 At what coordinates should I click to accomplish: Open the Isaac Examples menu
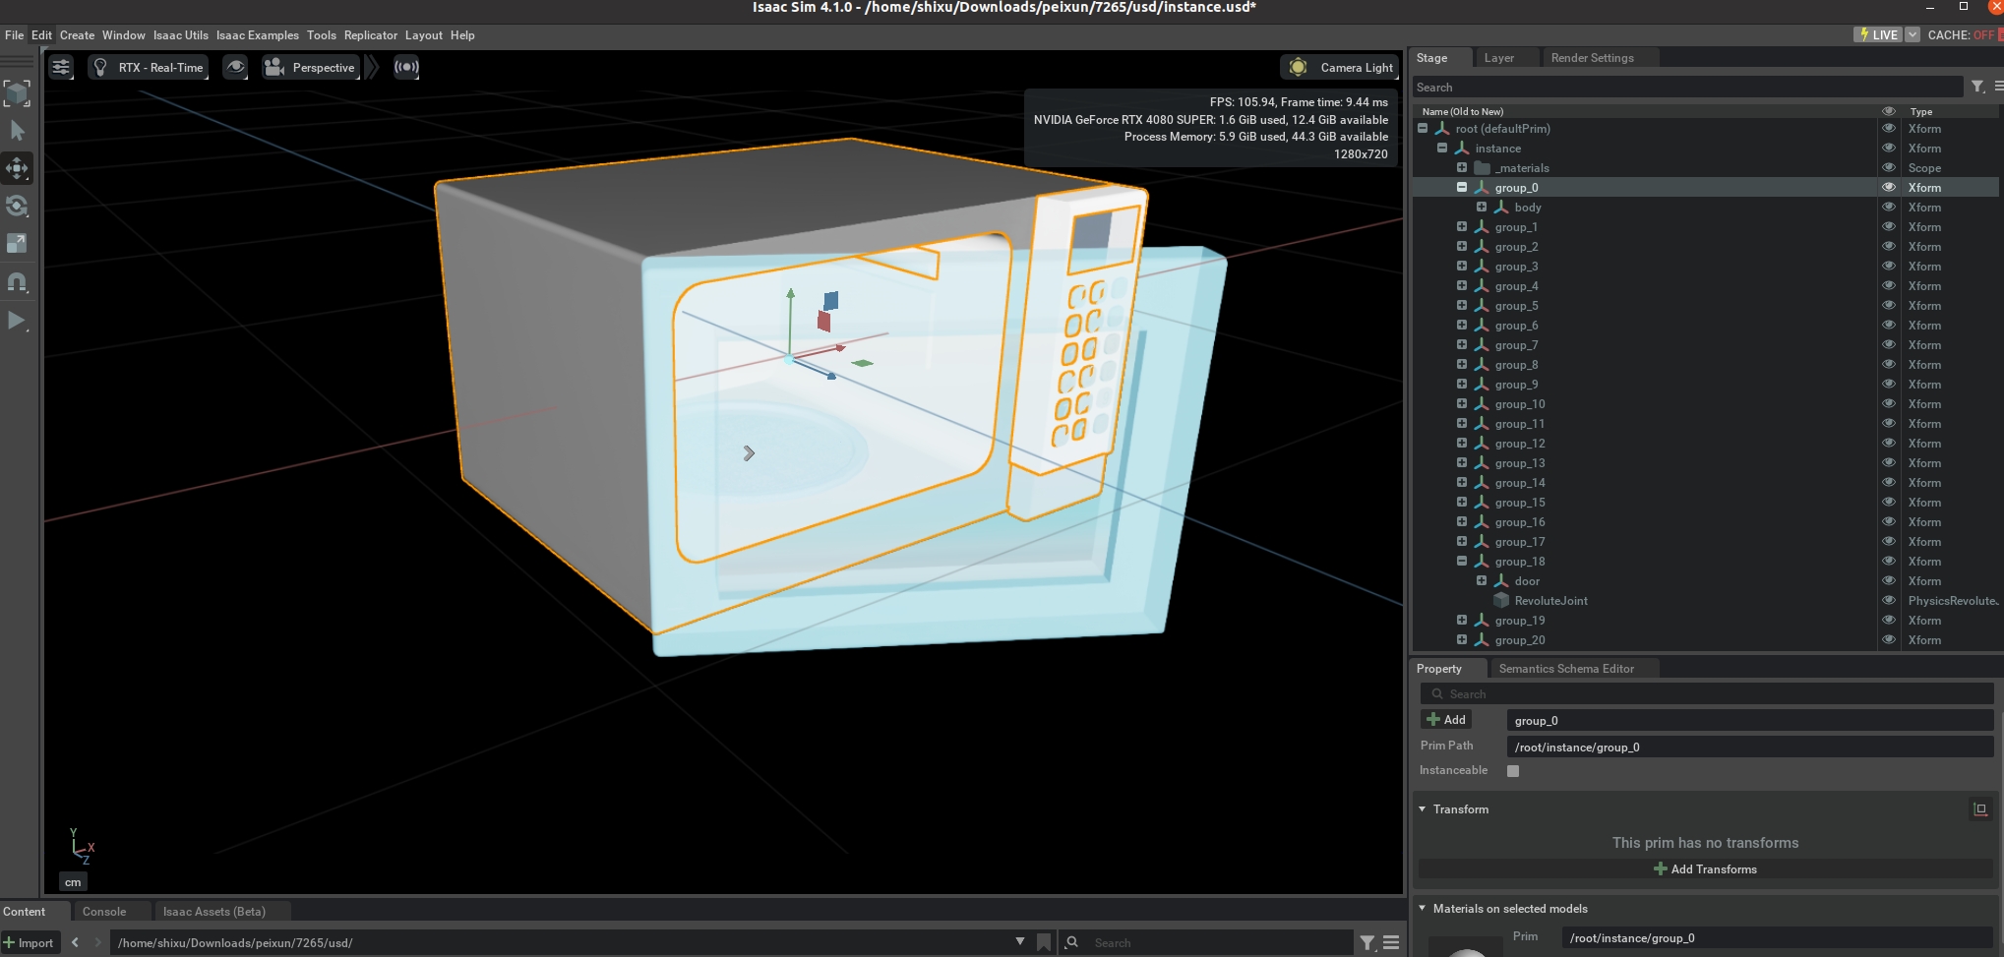tap(257, 34)
